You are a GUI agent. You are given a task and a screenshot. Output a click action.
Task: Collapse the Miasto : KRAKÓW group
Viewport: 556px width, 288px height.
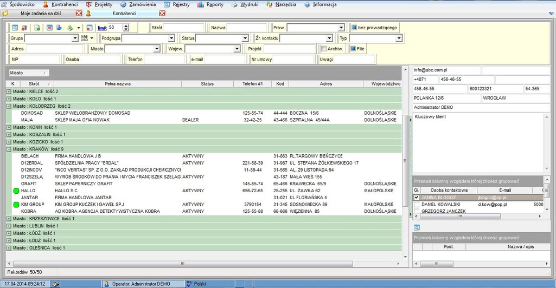9,149
